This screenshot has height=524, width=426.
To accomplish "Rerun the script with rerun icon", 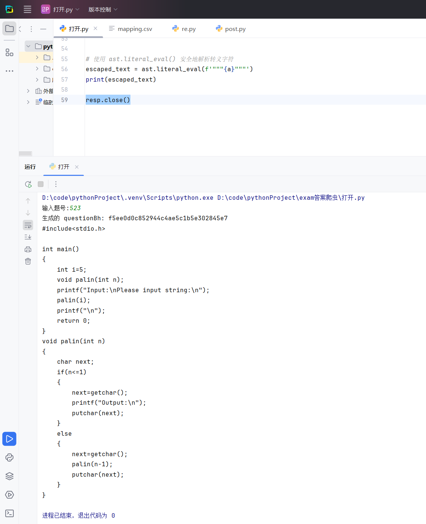I will [28, 184].
